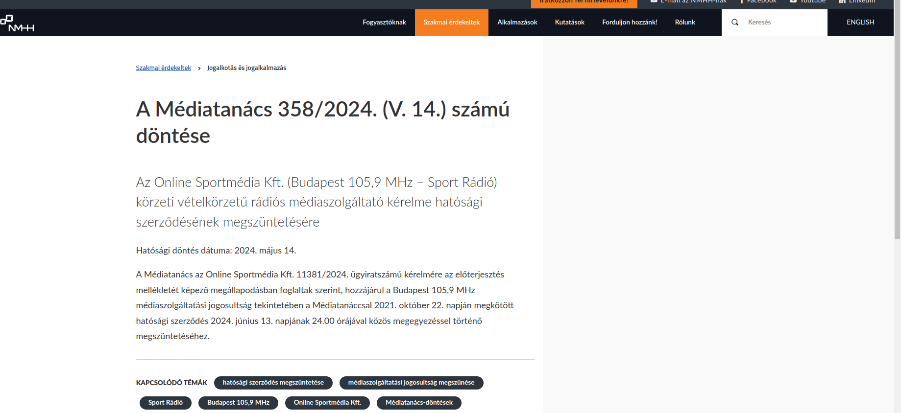This screenshot has height=413, width=901.
Task: Select the Sport Rádió topic tag
Action: (x=165, y=403)
